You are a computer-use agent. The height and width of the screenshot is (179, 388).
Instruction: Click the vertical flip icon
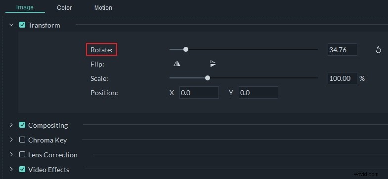pyautogui.click(x=213, y=64)
